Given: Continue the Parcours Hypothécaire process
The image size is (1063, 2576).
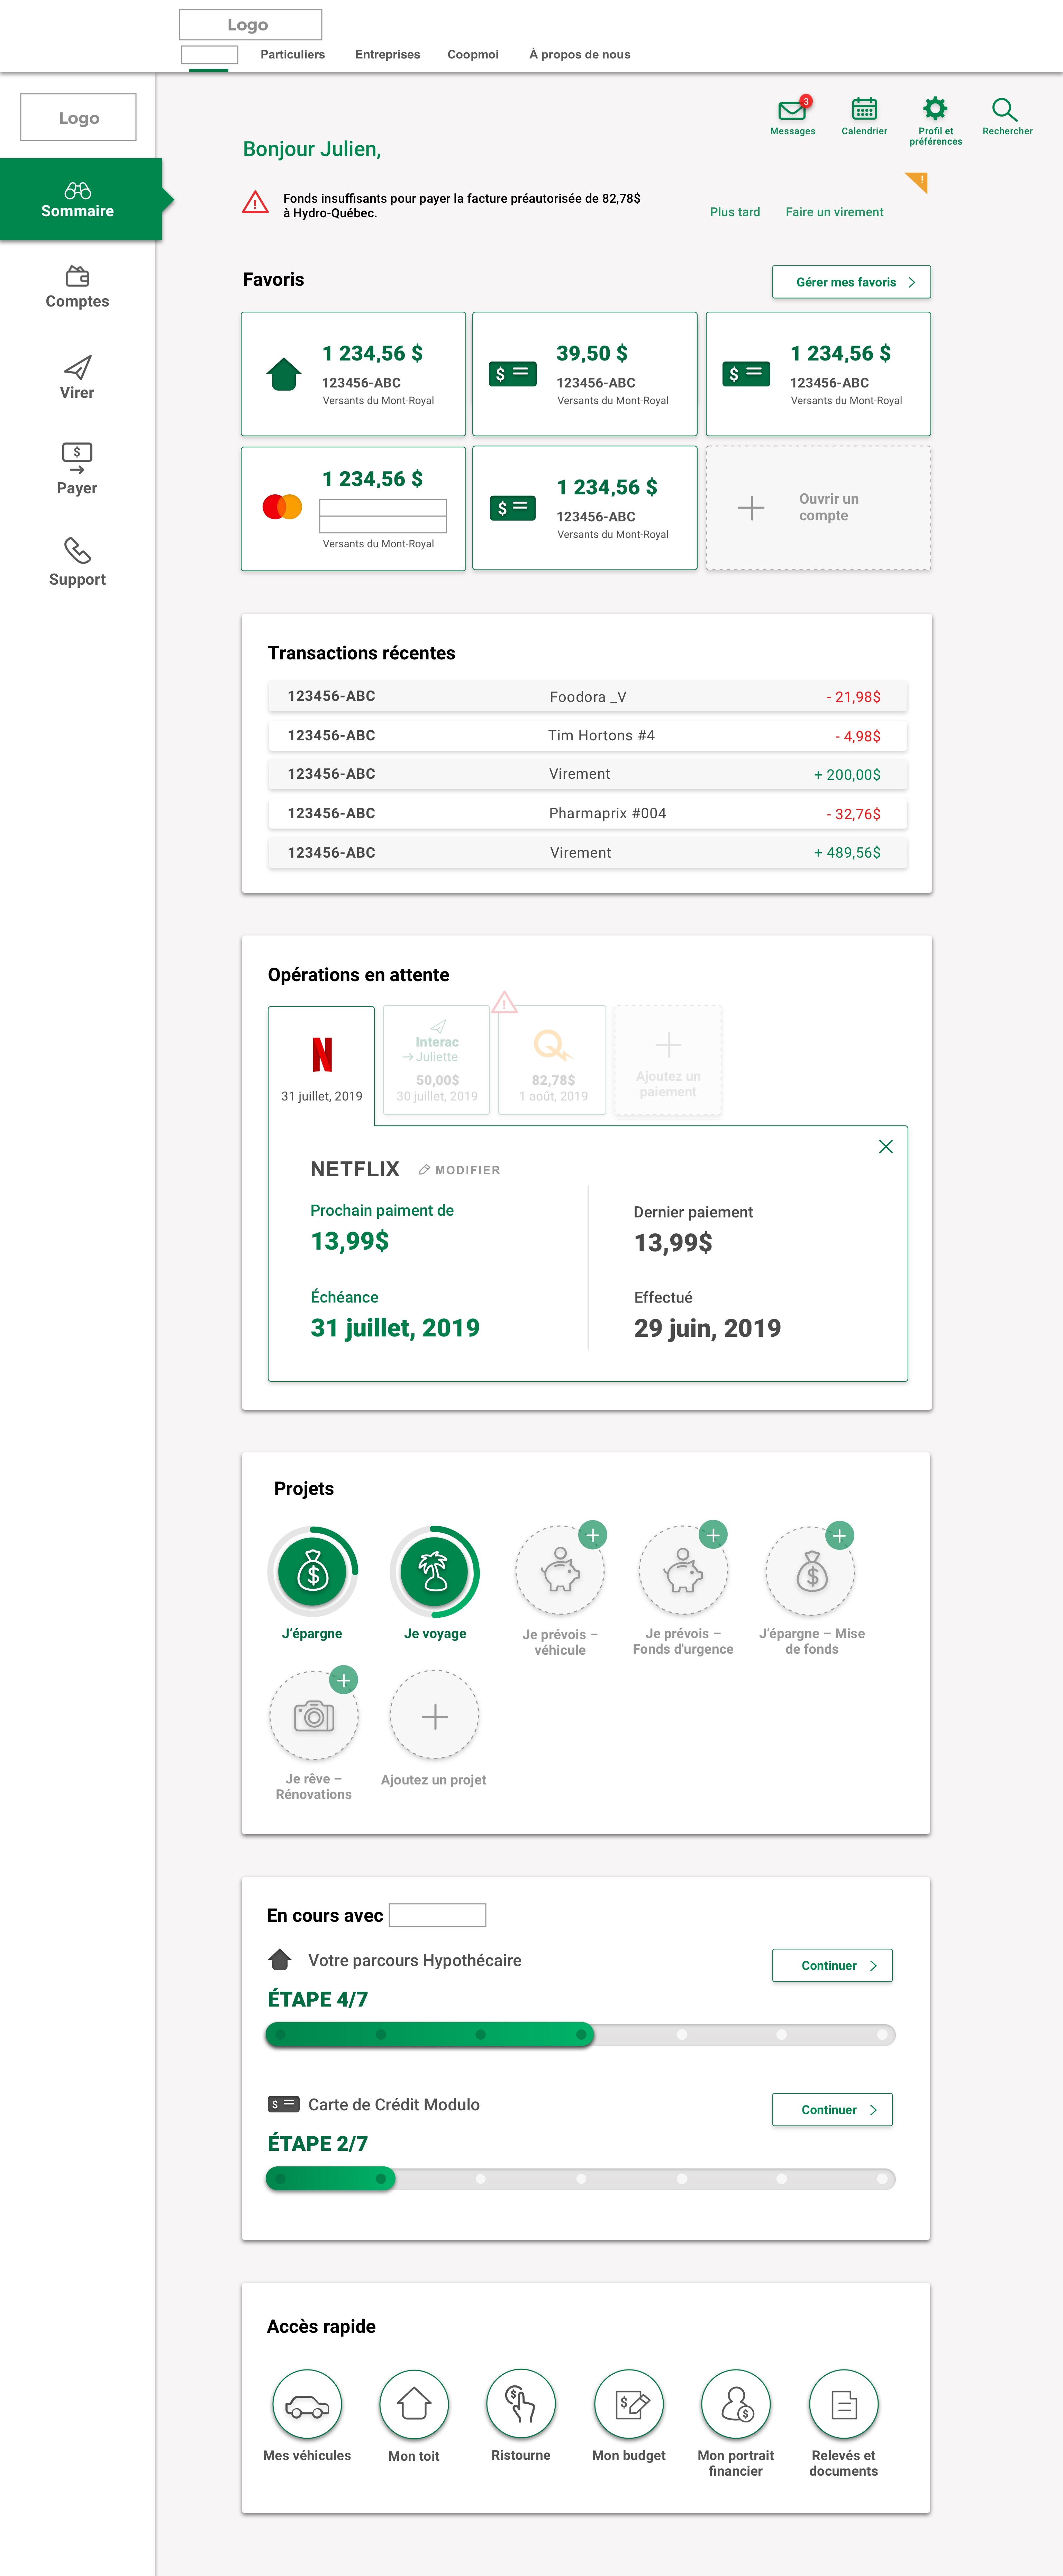Looking at the screenshot, I should click(x=832, y=1965).
